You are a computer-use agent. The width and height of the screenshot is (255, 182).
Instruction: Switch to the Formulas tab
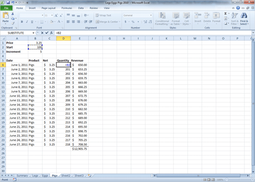click(67, 8)
